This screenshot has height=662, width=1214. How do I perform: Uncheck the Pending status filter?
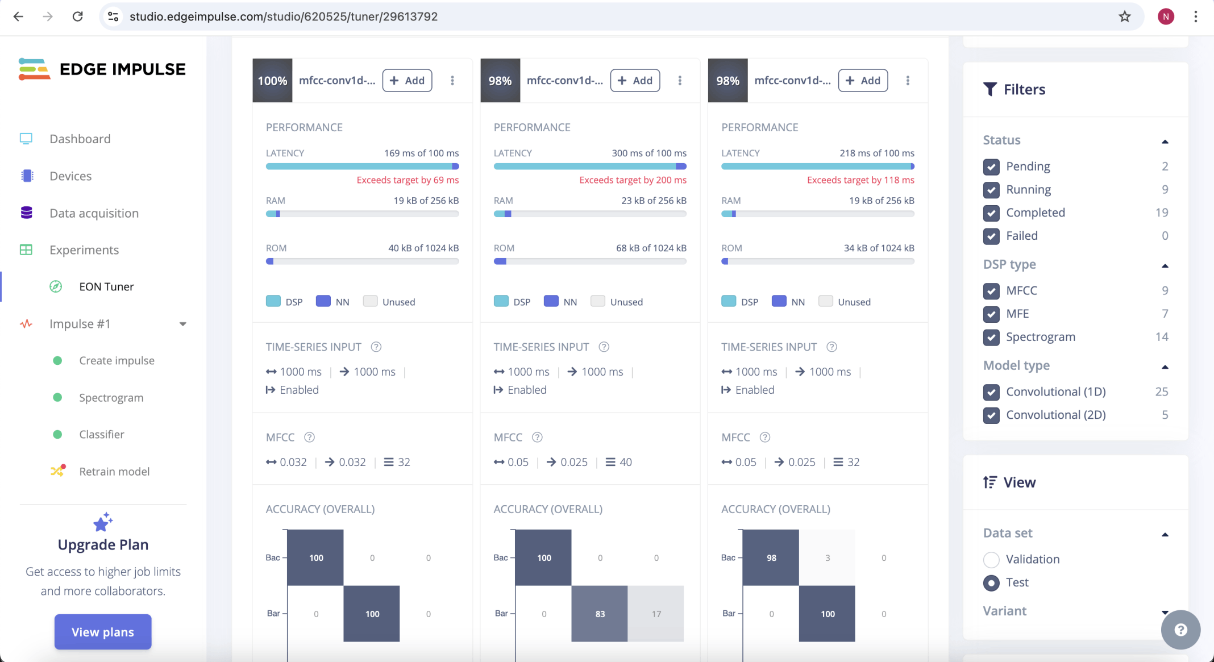[x=991, y=166]
